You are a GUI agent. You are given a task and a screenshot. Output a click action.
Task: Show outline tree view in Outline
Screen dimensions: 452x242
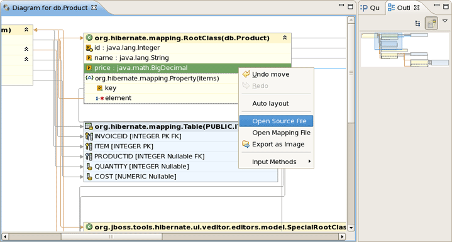click(417, 24)
